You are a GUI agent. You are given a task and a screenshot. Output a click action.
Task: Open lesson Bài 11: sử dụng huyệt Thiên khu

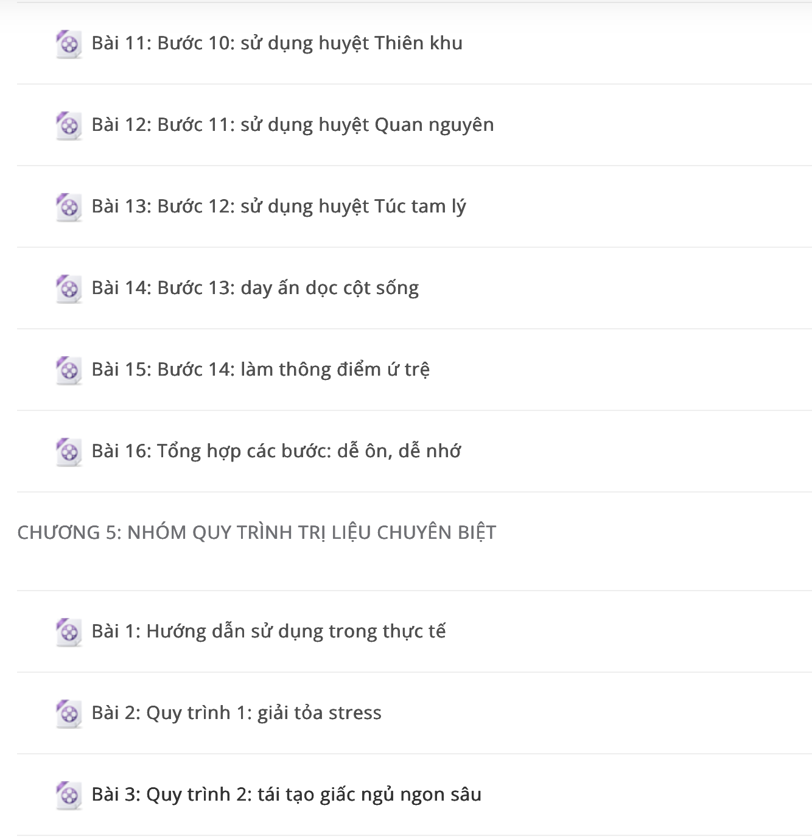277,44
